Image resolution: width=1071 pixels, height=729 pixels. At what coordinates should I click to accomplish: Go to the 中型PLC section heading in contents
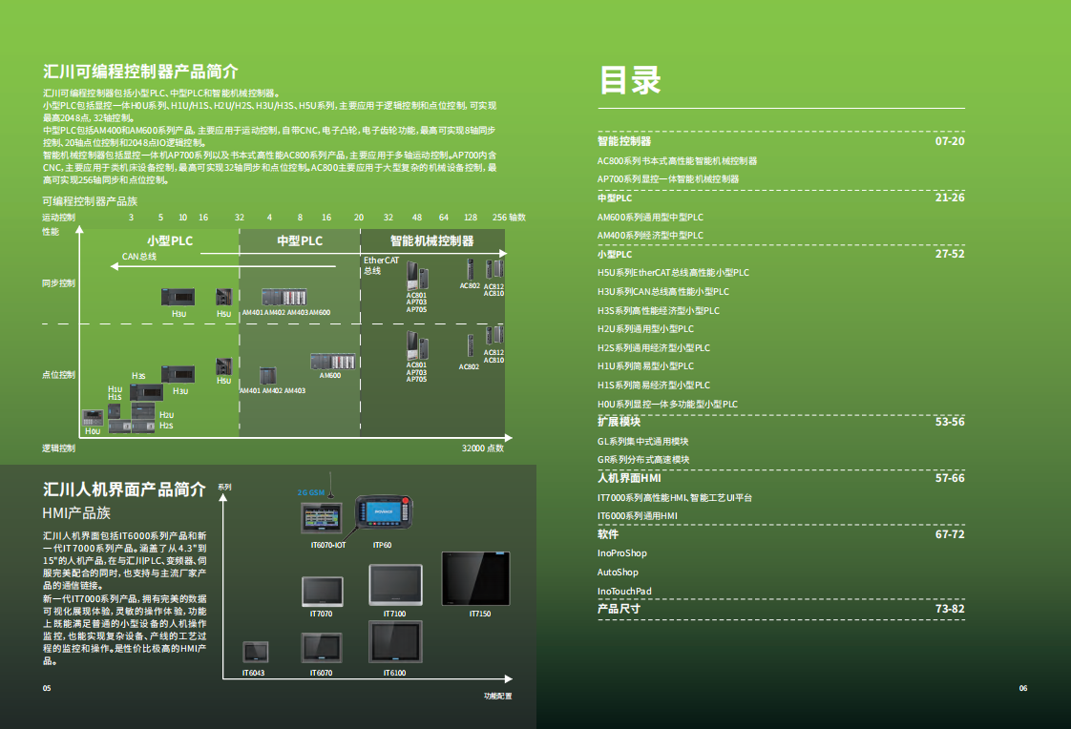615,198
